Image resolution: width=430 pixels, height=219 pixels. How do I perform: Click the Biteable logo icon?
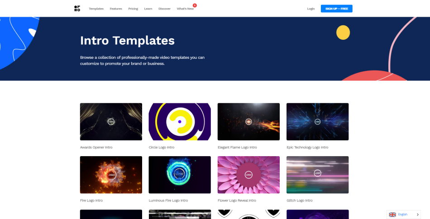(x=77, y=9)
